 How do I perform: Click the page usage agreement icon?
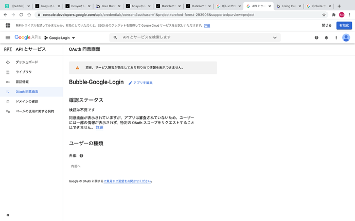pos(8,111)
